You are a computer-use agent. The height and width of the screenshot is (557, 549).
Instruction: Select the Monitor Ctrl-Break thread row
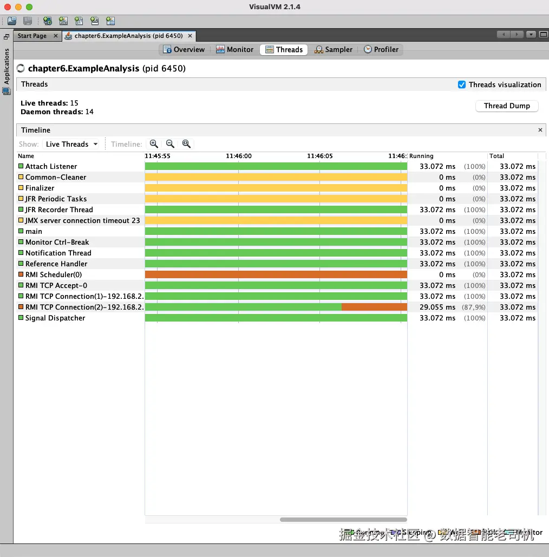point(277,242)
